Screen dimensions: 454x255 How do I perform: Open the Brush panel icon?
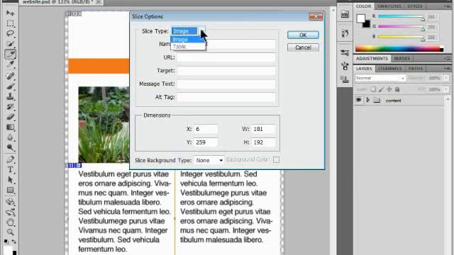point(345,66)
